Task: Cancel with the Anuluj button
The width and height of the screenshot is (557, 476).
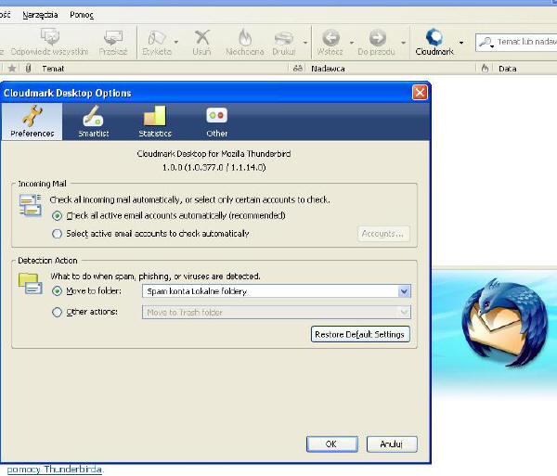Action: (x=392, y=444)
